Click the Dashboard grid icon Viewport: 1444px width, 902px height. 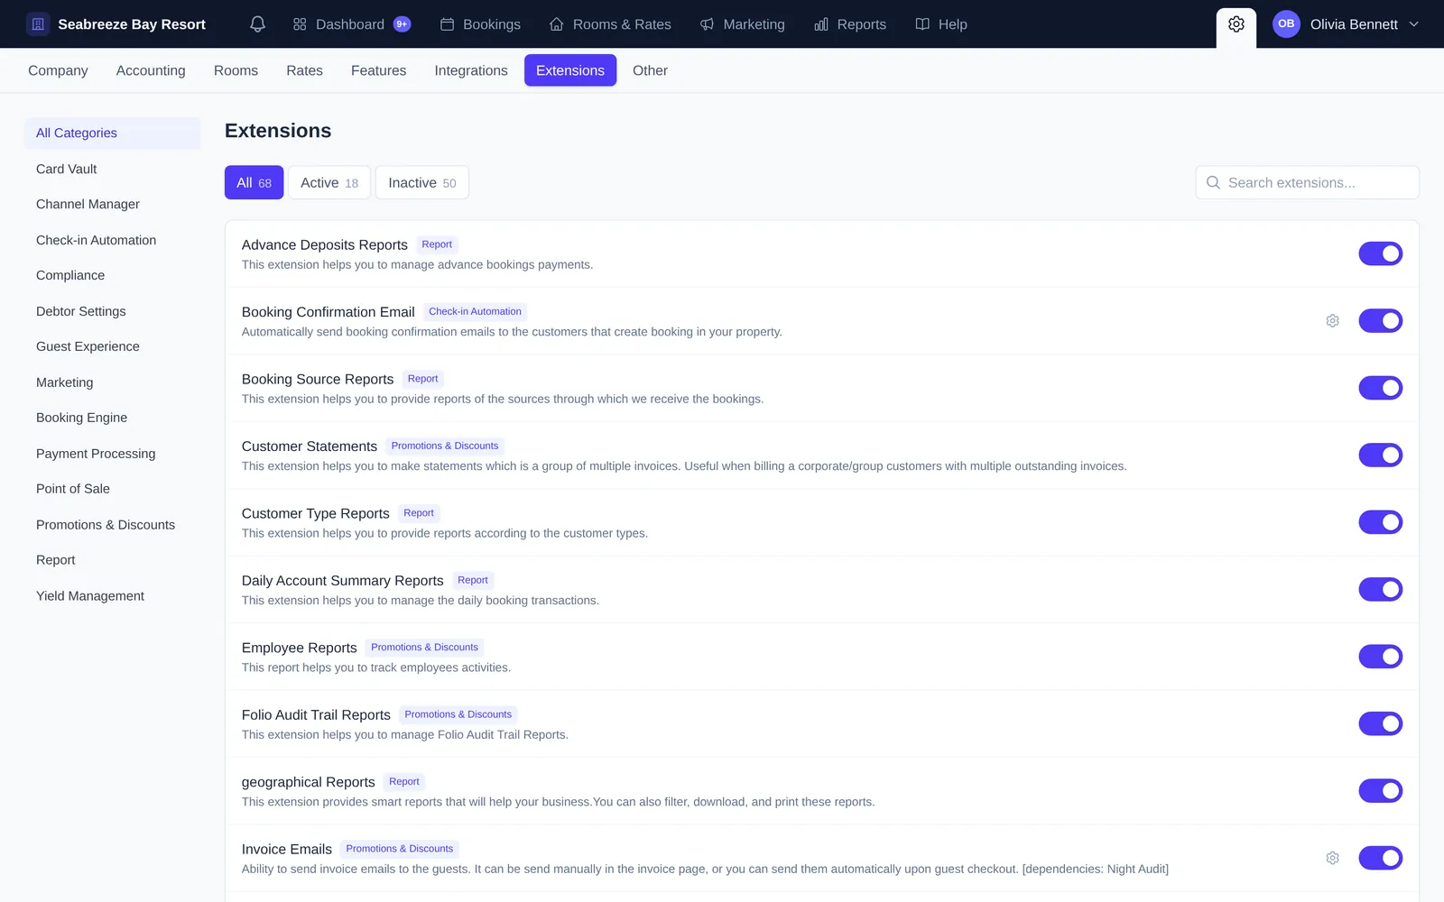click(x=300, y=24)
